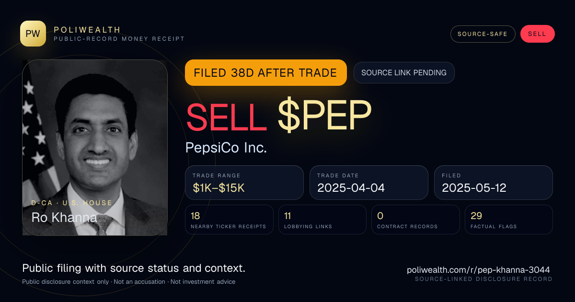This screenshot has width=575, height=302.
Task: Click the D-CA · U.S. House label
Action: coord(72,203)
